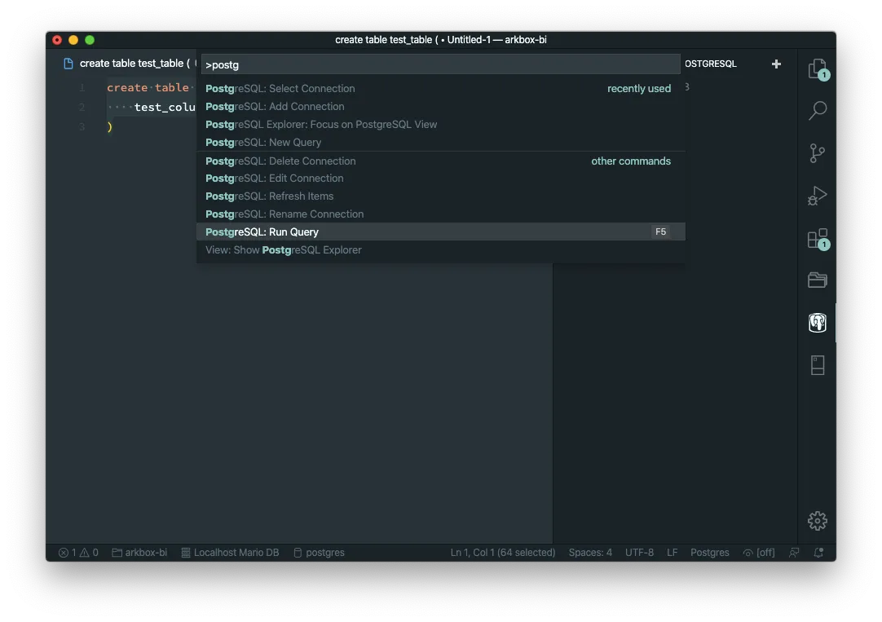Select 'PostgreSQL: Edit Connection' command
The image size is (882, 622).
click(440, 179)
